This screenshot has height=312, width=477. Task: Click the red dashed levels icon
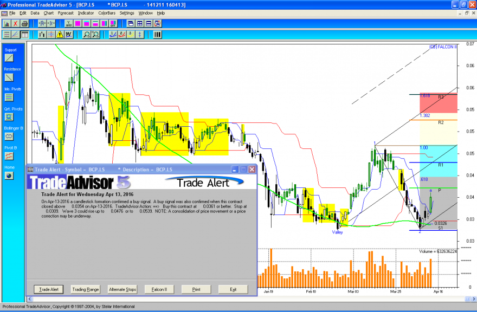(x=51, y=35)
